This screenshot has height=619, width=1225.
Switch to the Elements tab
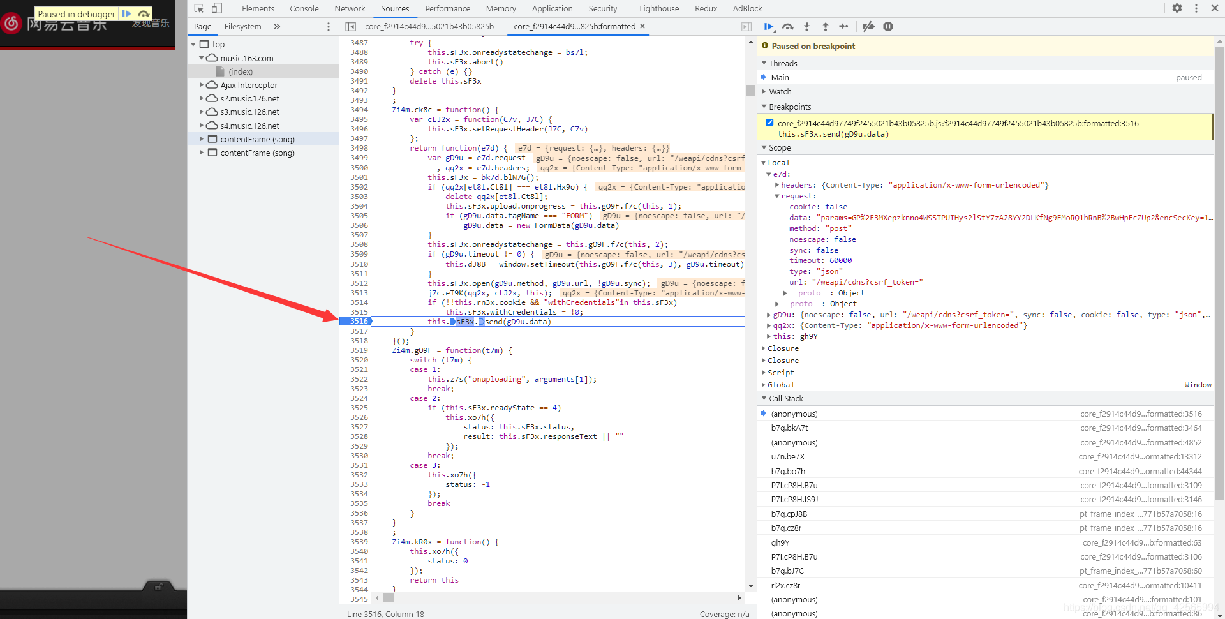pyautogui.click(x=258, y=8)
